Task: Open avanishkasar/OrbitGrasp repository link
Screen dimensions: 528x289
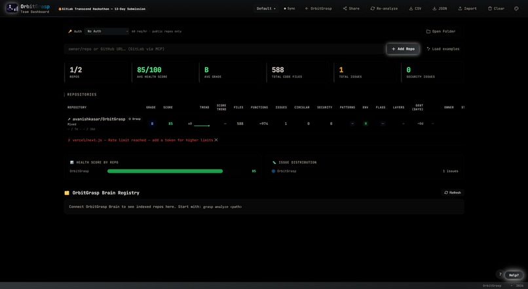Action: point(99,119)
